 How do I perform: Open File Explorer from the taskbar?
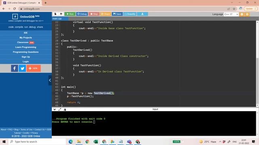79,141
